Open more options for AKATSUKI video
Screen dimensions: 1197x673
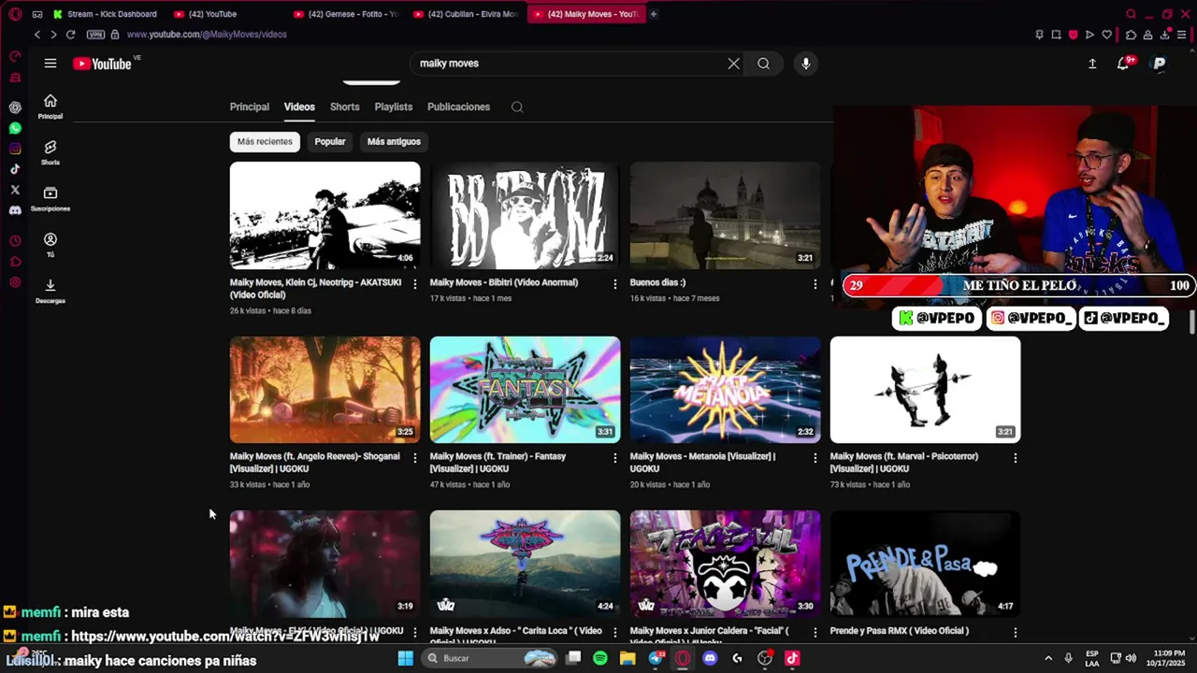(415, 284)
